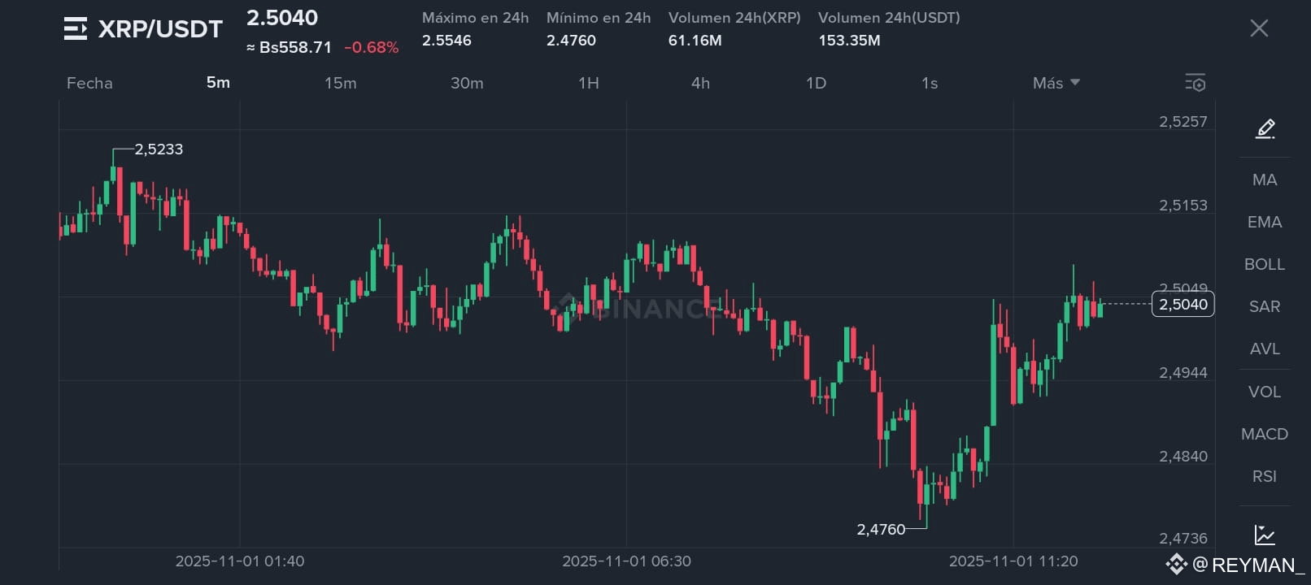The image size is (1311, 585).
Task: Click the line chart icon under RSI
Action: point(1265,535)
